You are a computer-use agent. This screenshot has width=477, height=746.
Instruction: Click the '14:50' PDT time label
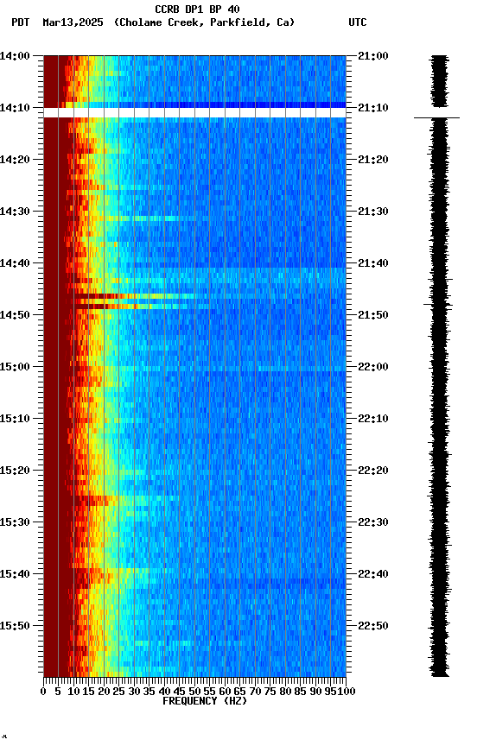coord(15,315)
